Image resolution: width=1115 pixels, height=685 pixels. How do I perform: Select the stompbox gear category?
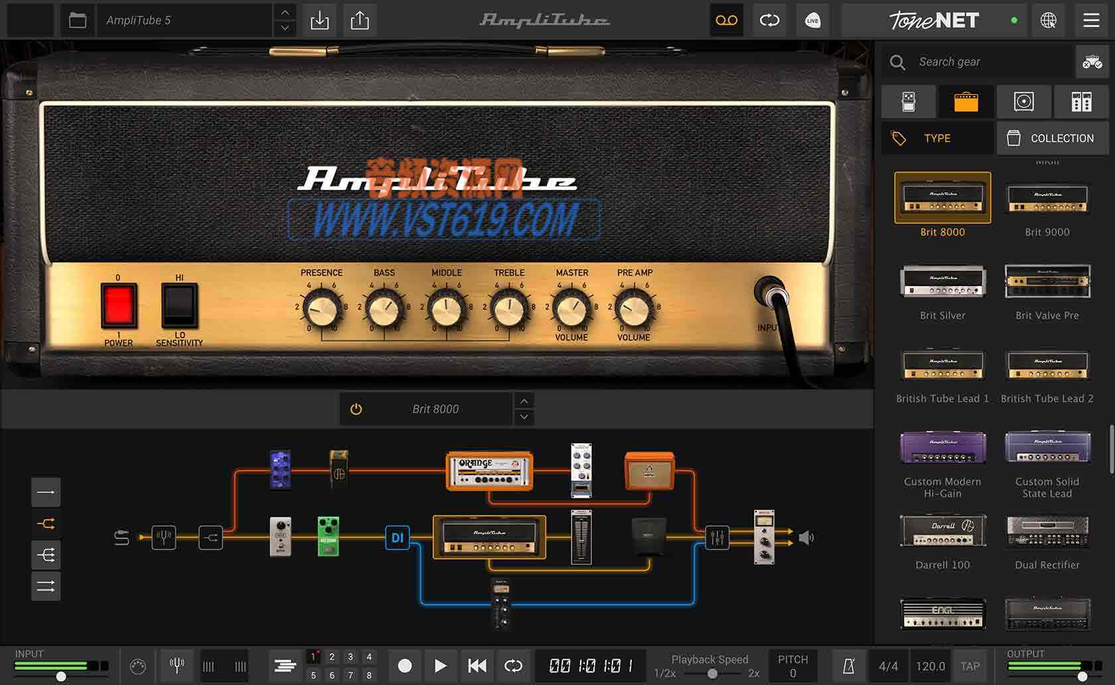909,102
